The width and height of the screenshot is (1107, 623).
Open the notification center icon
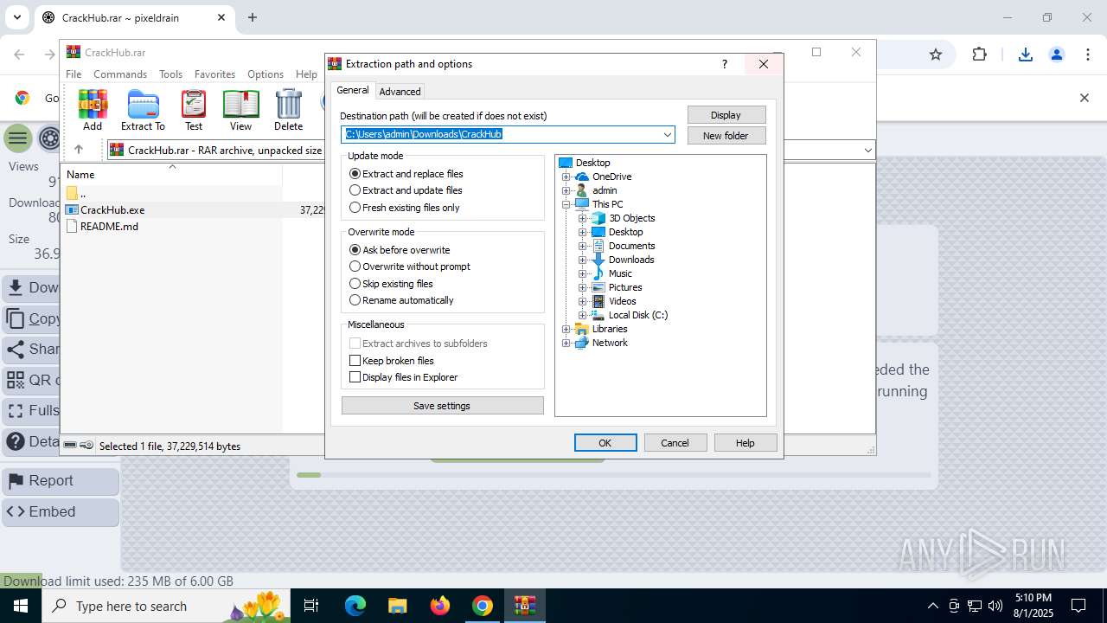1078,606
